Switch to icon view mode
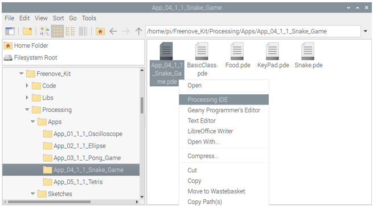 [x=58, y=31]
